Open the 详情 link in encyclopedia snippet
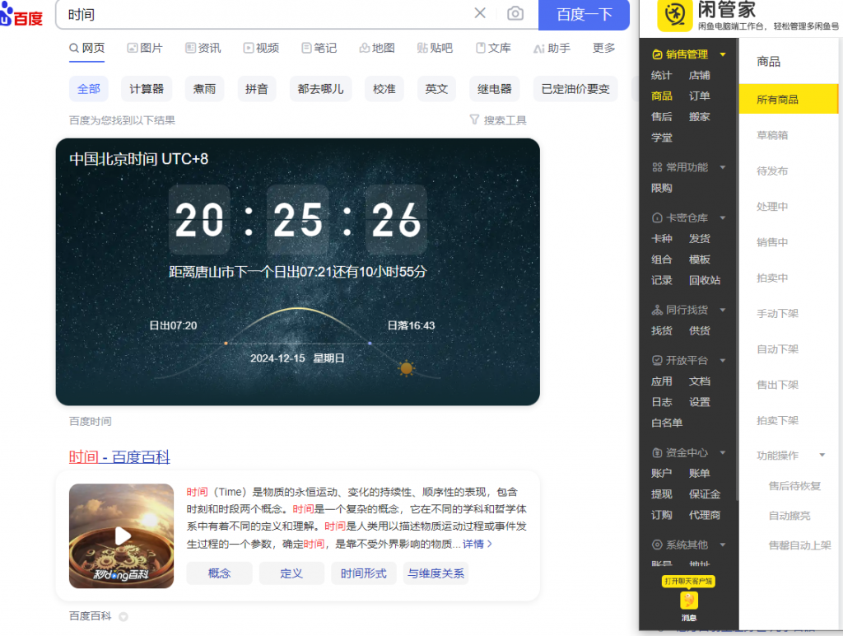 477,544
